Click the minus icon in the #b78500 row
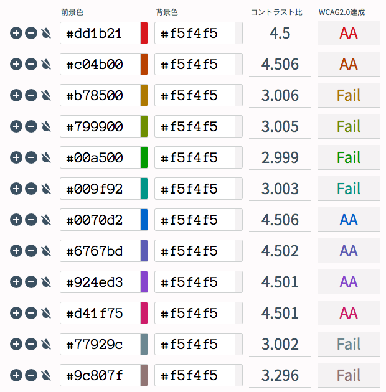 coord(31,95)
